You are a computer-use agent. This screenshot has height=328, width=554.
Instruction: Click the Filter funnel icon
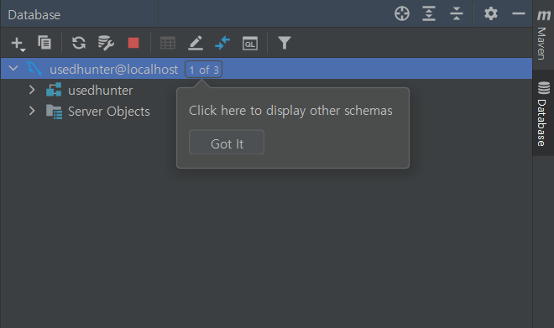285,43
